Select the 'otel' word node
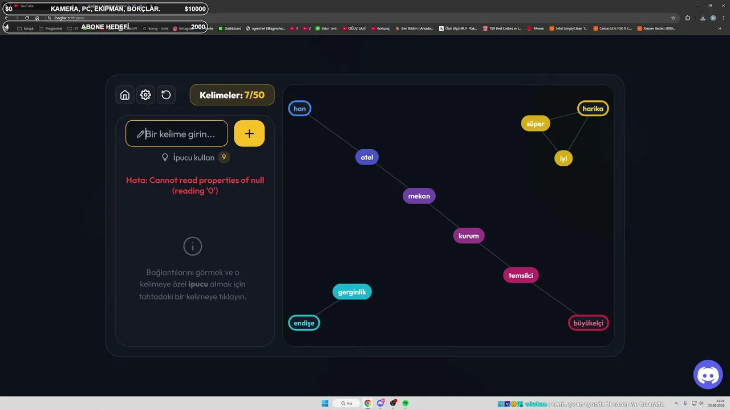Screen dimensions: 730x410 [x=367, y=157]
